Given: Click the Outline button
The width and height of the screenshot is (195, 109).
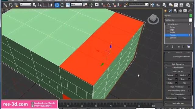Looking at the screenshot, I should (x=183, y=75).
